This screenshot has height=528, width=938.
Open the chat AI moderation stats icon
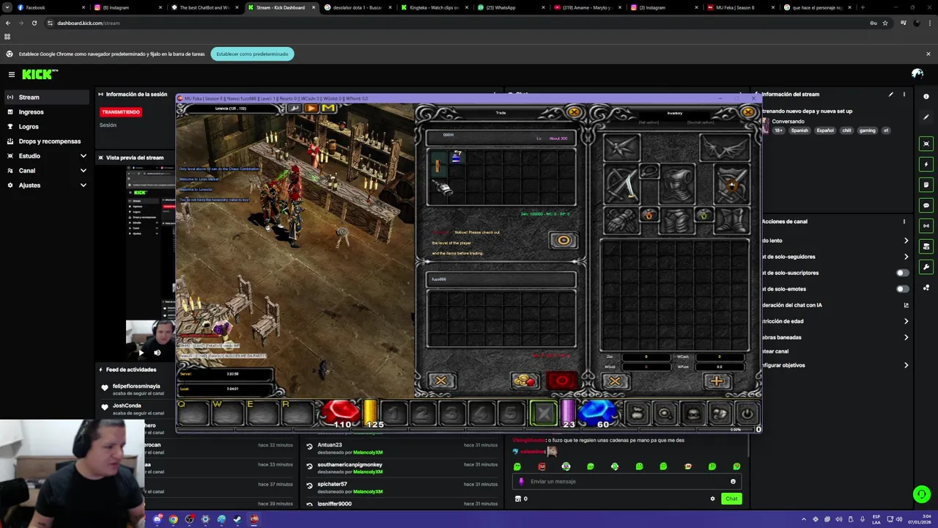[x=906, y=305]
